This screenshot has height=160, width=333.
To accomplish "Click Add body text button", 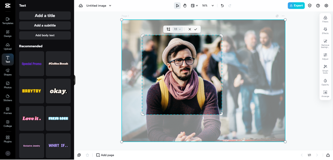I will click(x=45, y=35).
